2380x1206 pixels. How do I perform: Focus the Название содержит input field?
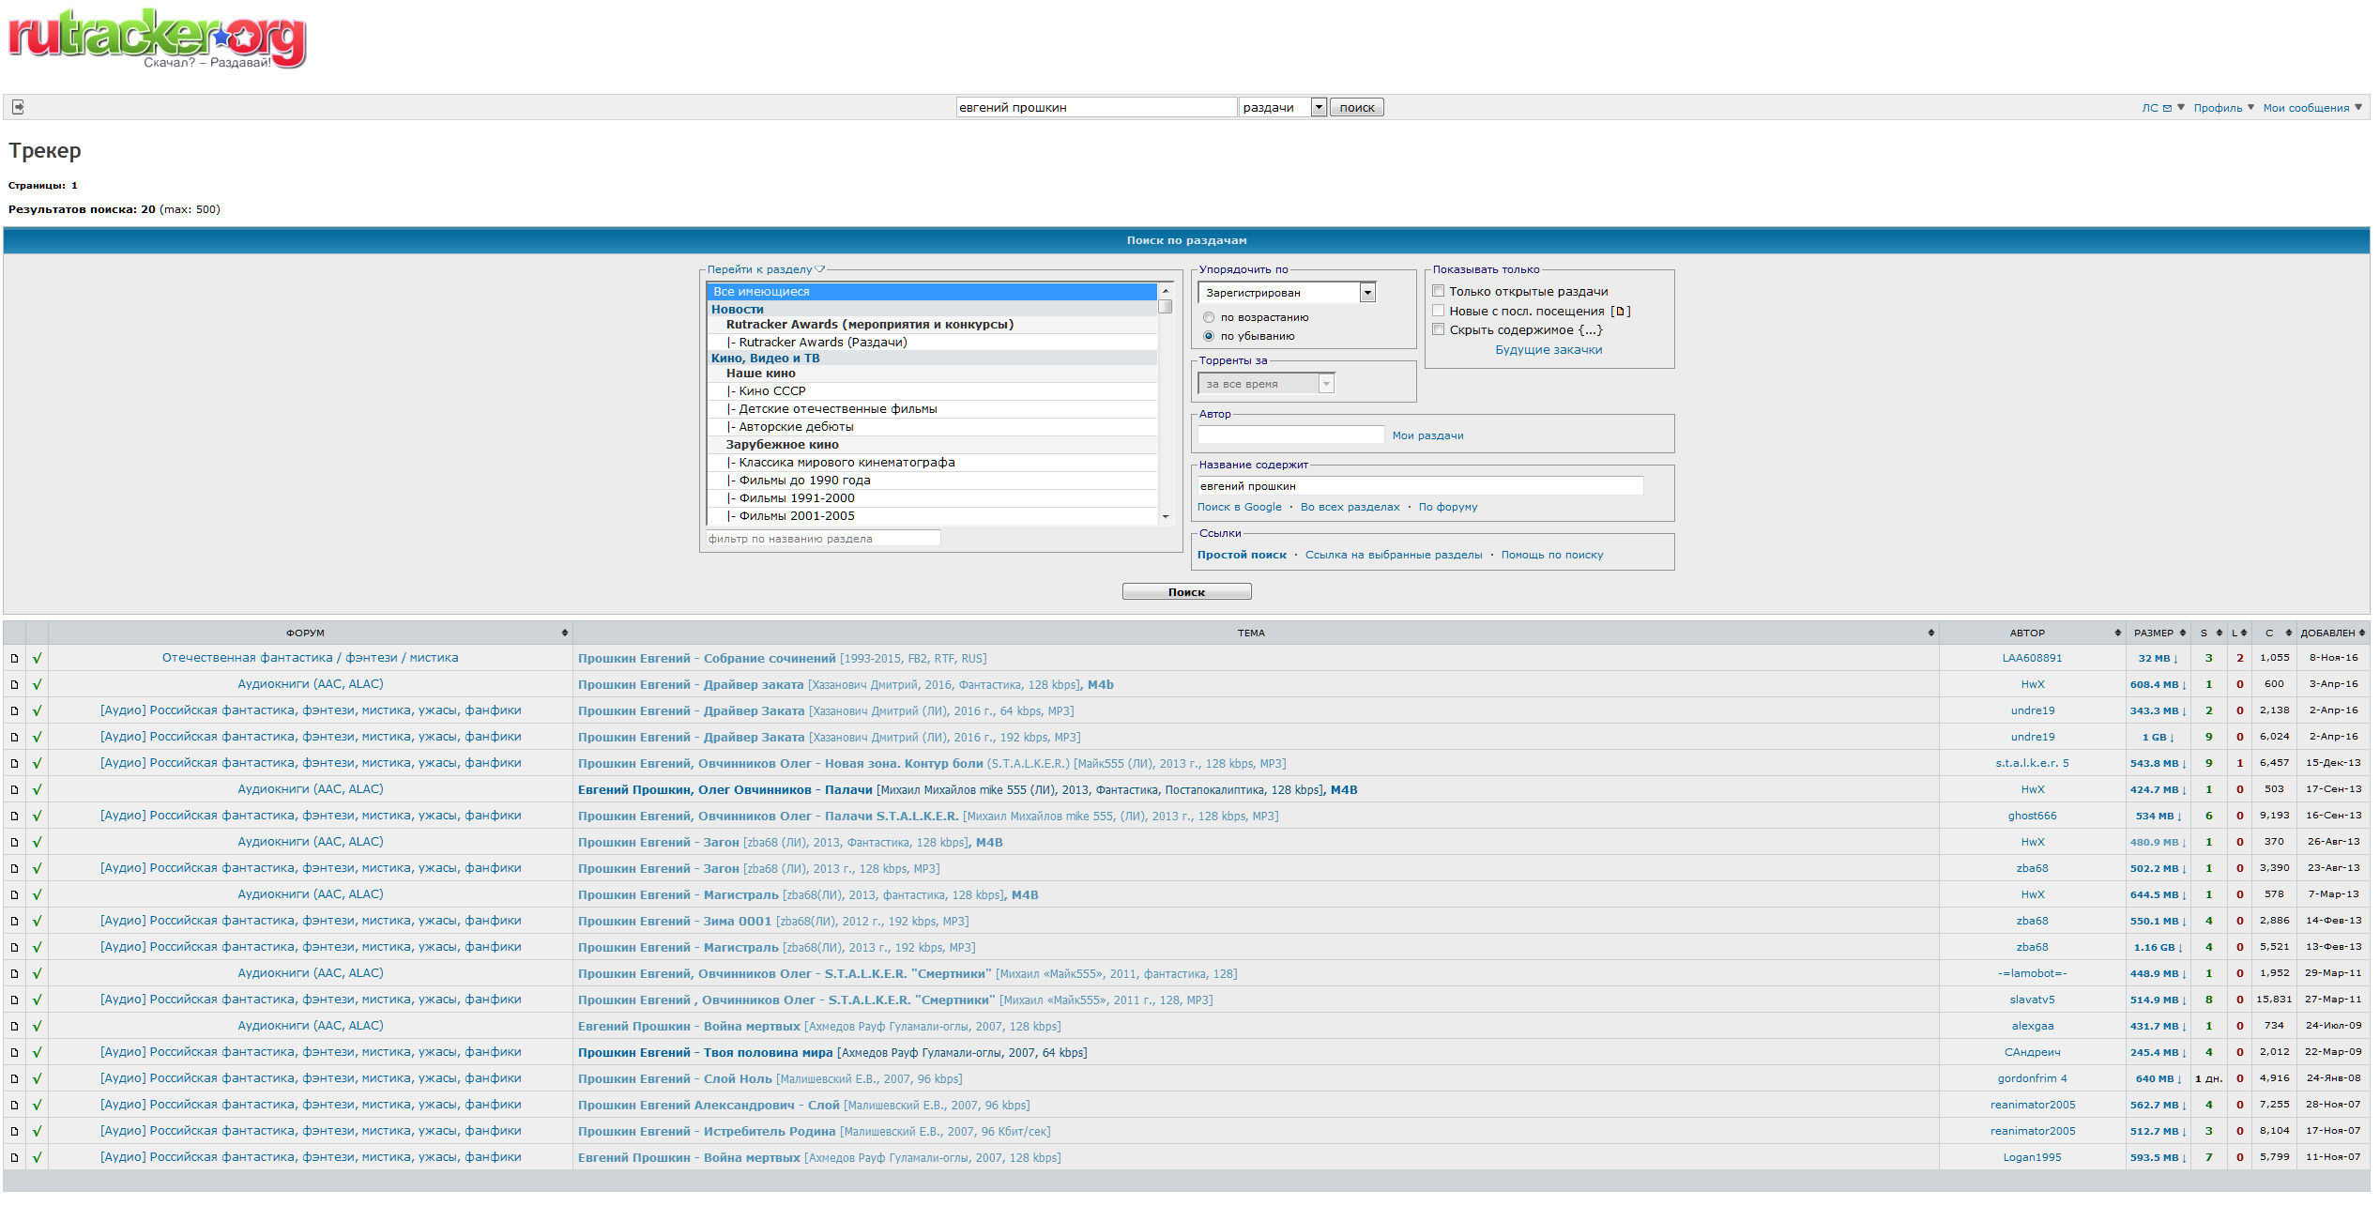[1420, 486]
